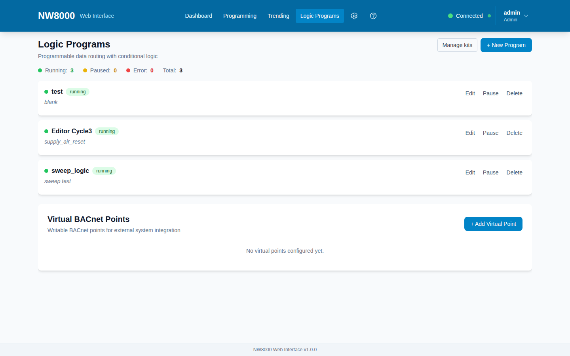Click the green status dot beside sweep_logic
The height and width of the screenshot is (356, 570).
click(46, 171)
